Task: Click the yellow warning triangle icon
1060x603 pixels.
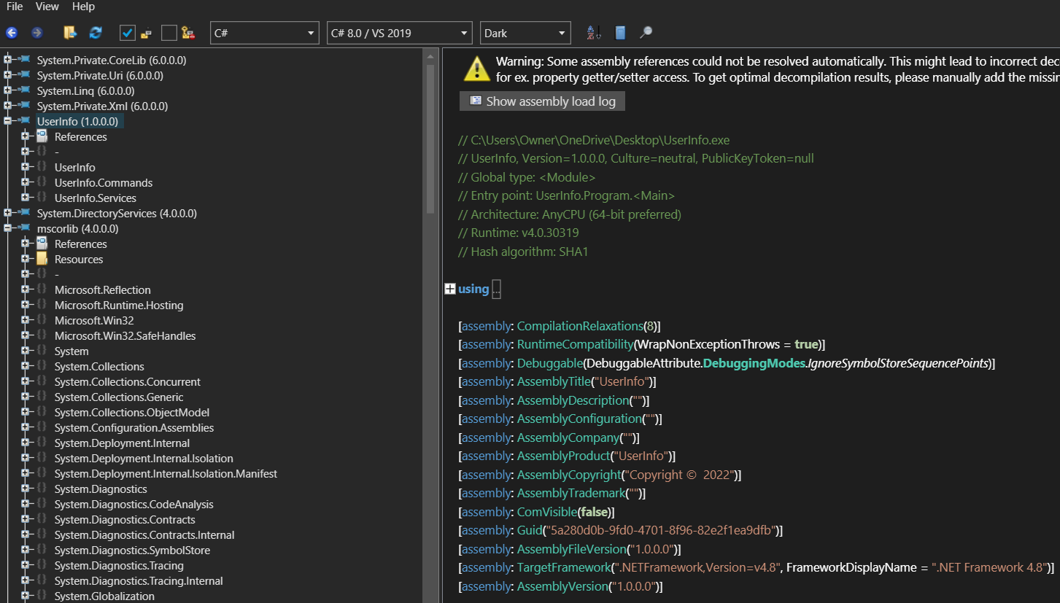Action: click(476, 69)
